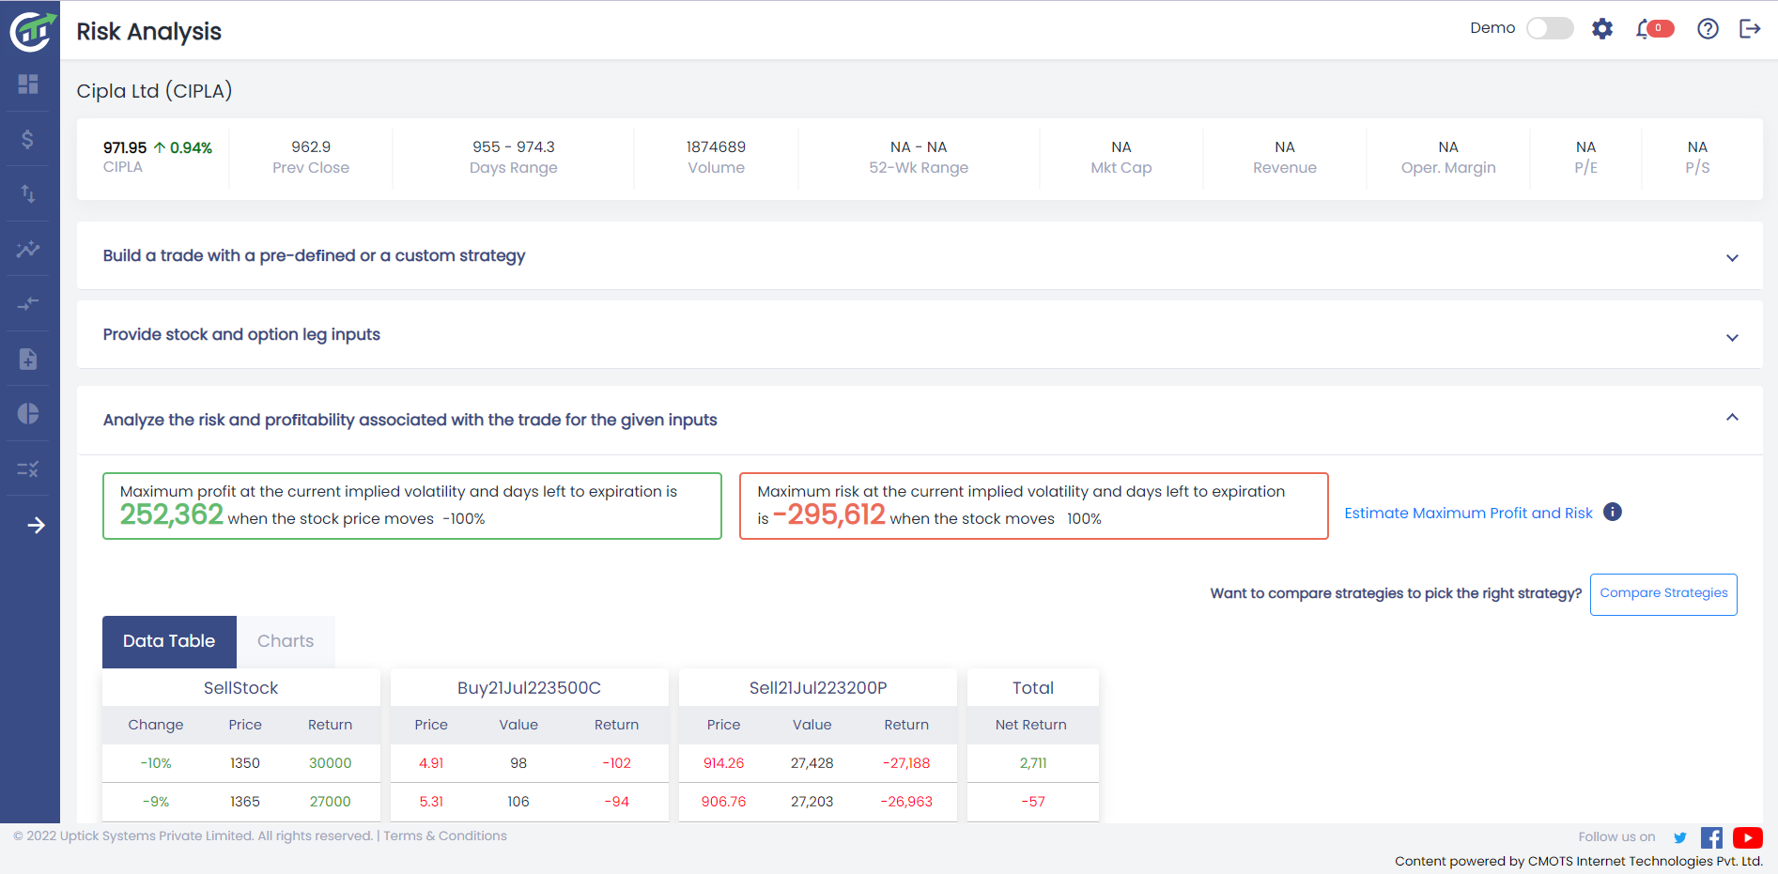Open the dollar sign sidebar icon

point(28,139)
